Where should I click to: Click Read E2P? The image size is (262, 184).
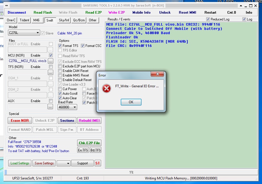94,13
